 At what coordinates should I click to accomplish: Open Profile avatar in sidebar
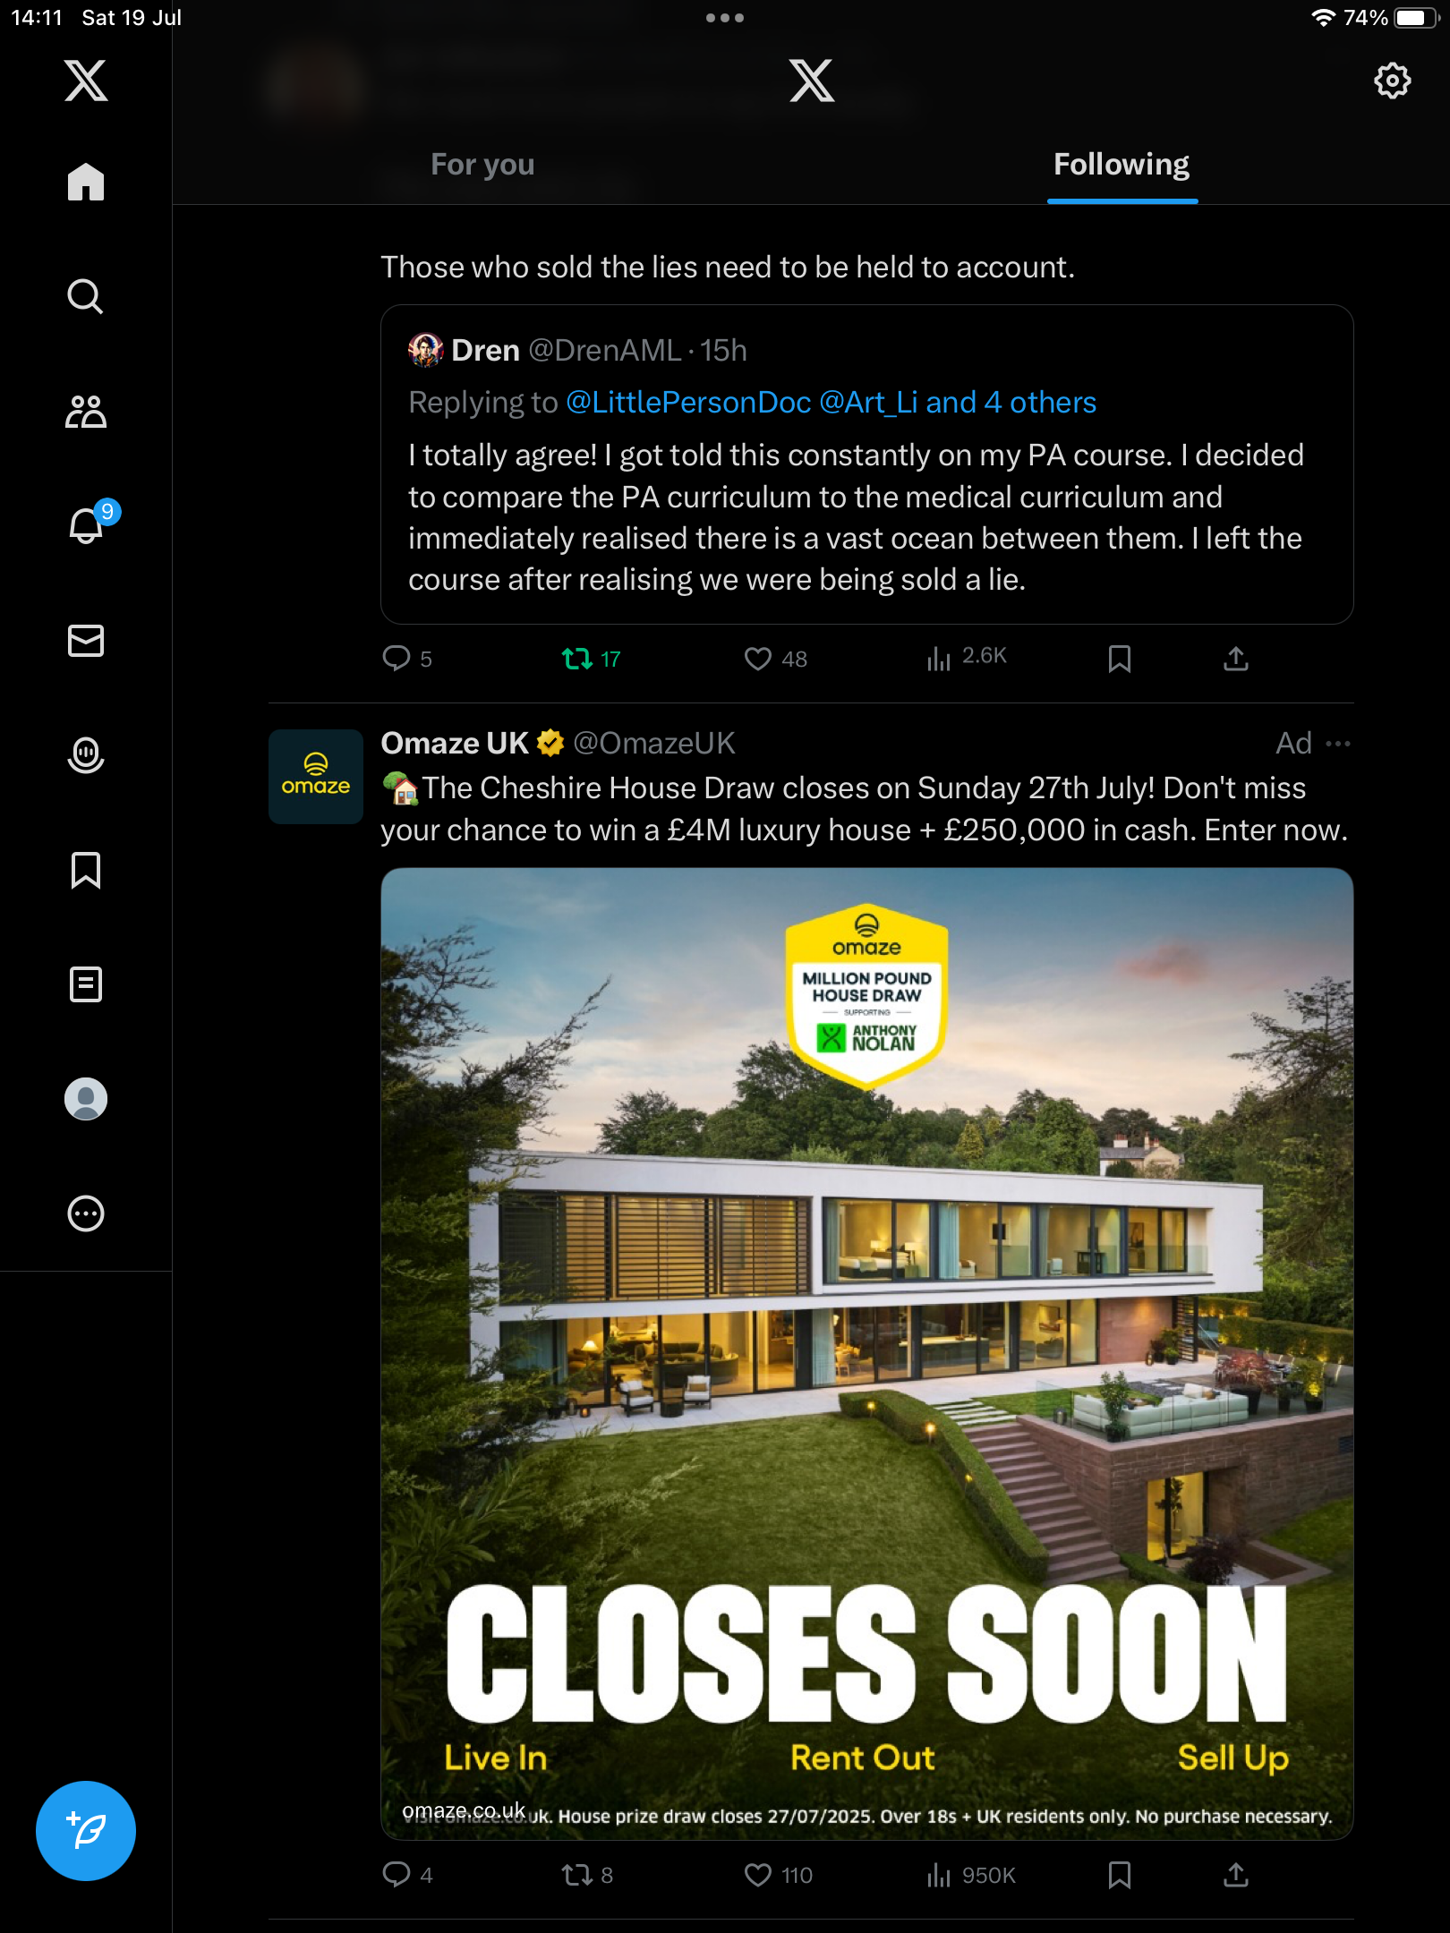(x=86, y=1099)
